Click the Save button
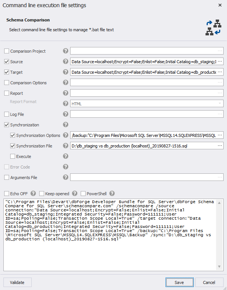Image resolution: width=227 pixels, height=290 pixels. 179,282
